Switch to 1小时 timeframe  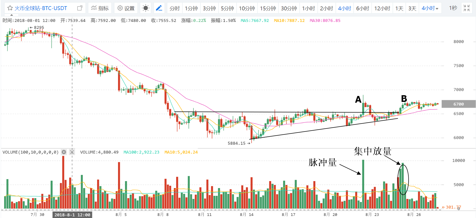[x=309, y=8]
